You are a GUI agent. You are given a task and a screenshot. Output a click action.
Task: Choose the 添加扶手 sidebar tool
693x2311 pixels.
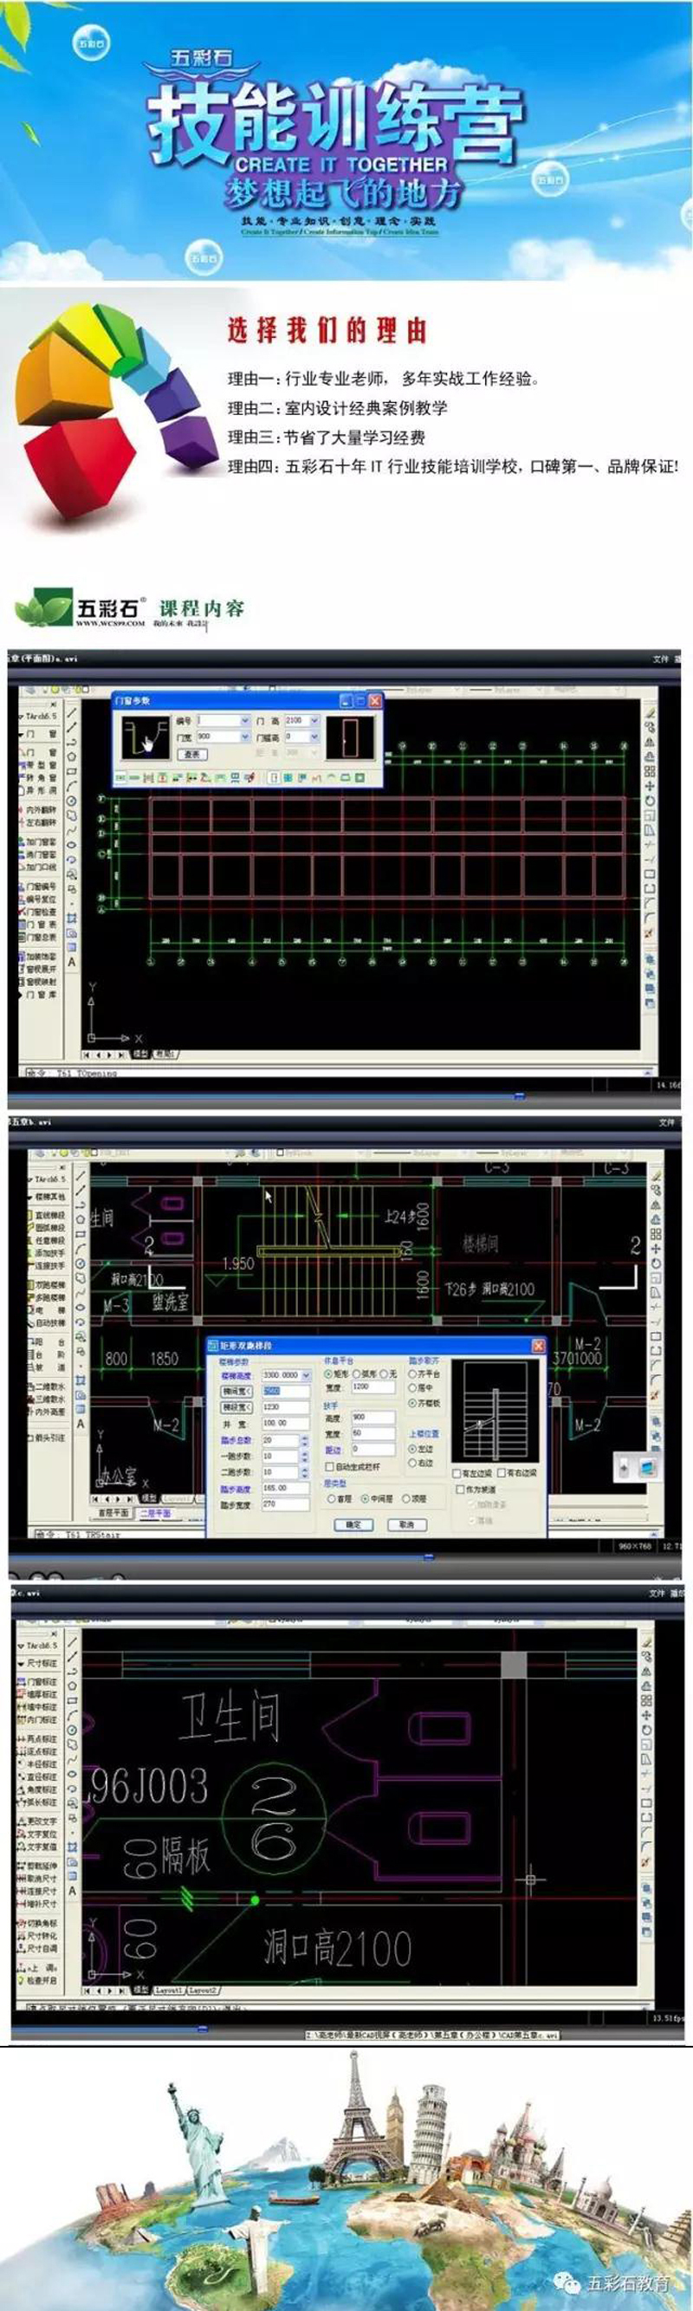[49, 1251]
